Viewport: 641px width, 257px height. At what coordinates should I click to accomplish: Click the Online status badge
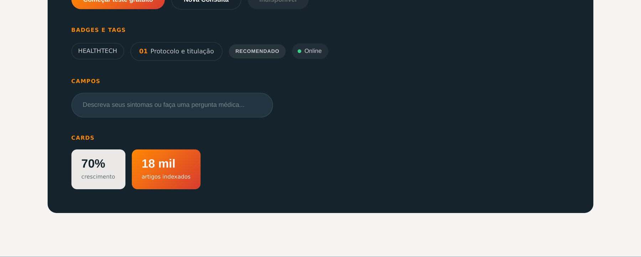click(310, 51)
